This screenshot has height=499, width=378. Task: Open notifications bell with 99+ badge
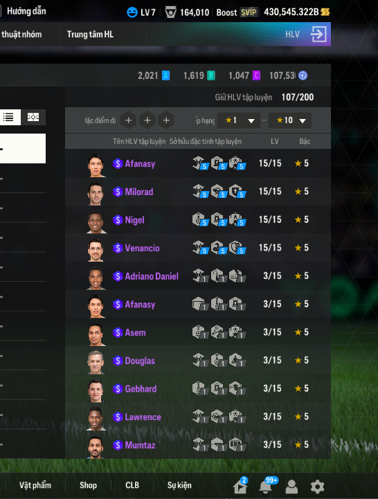pos(266,487)
